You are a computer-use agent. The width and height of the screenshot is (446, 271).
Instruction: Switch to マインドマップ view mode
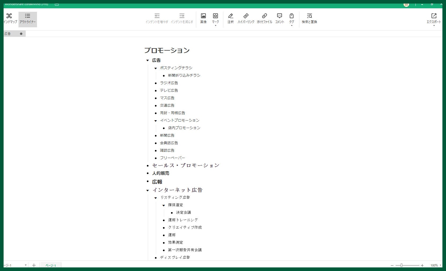tap(9, 19)
